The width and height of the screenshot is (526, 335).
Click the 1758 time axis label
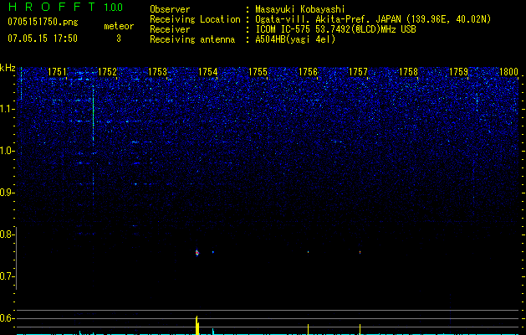pos(408,72)
